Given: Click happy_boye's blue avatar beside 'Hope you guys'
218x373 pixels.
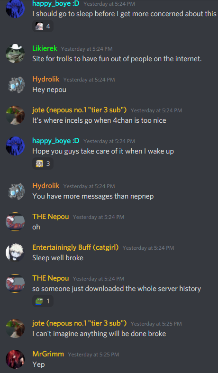Looking at the screenshot, I should pos(15,146).
